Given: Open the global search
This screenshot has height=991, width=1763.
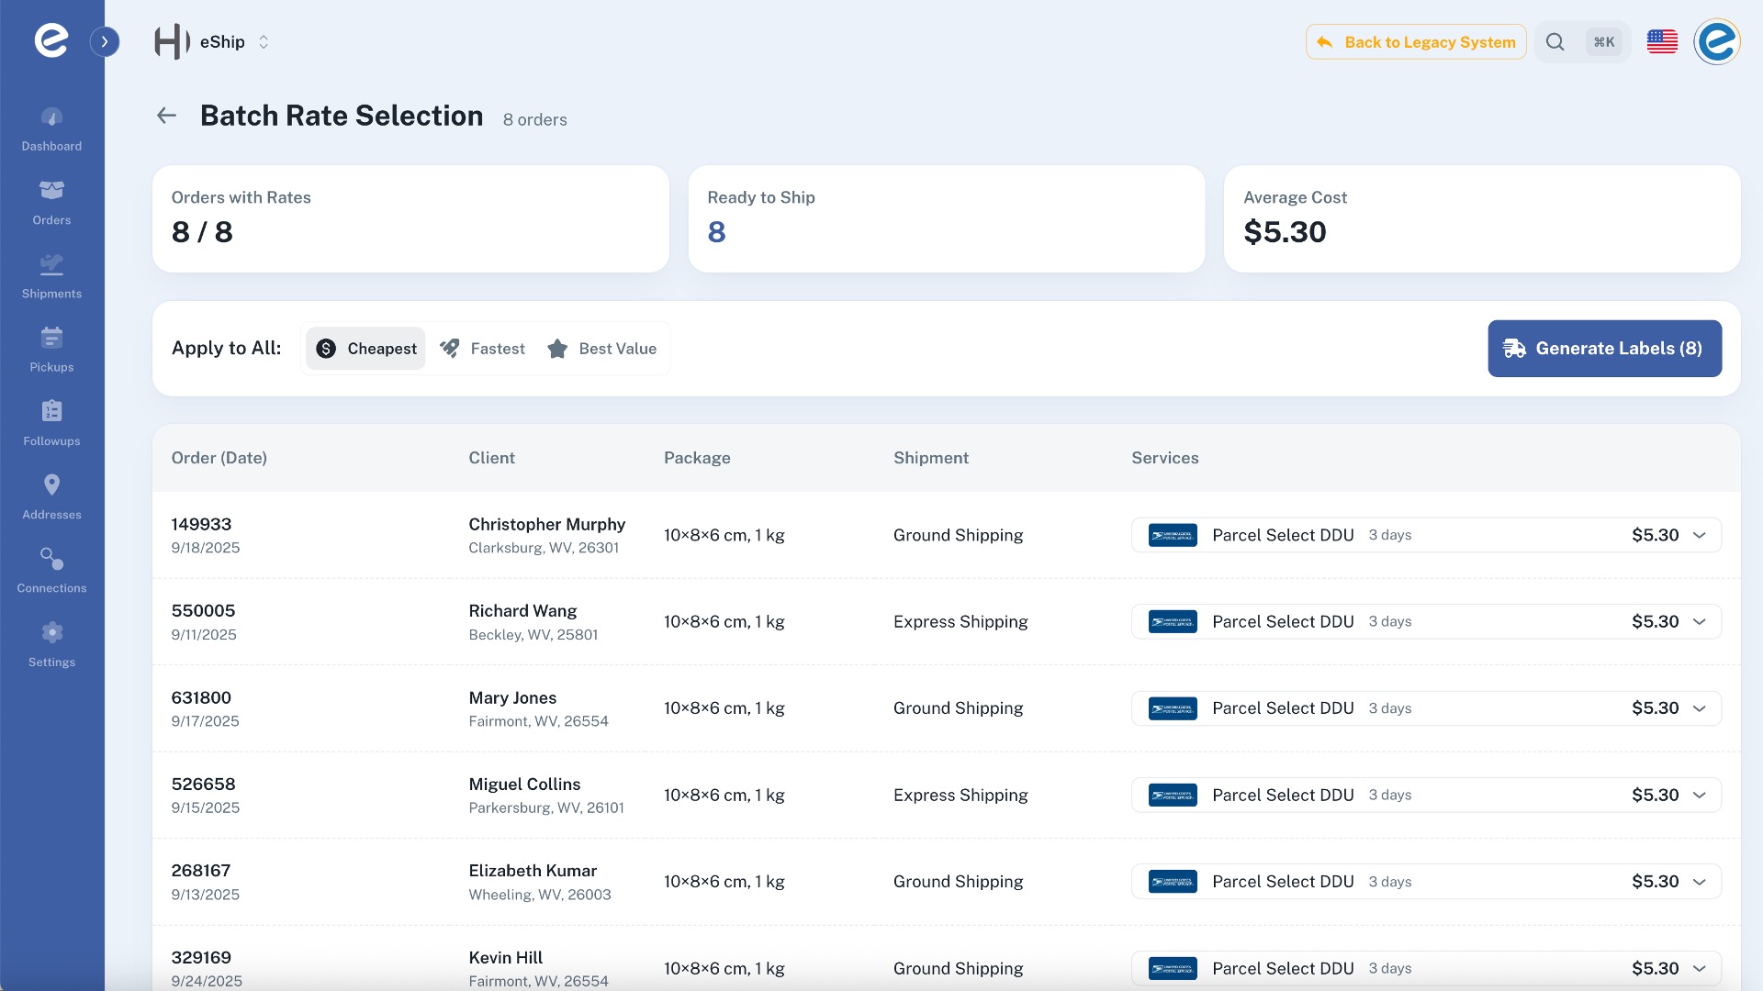Looking at the screenshot, I should coord(1555,41).
